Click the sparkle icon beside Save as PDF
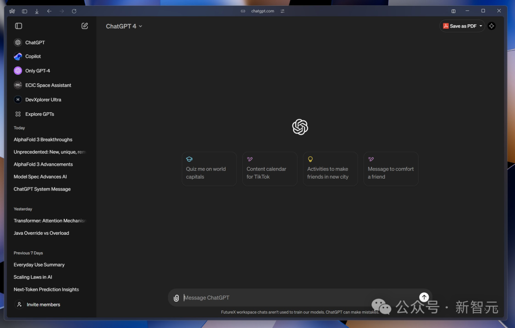The height and width of the screenshot is (328, 515). [x=492, y=26]
